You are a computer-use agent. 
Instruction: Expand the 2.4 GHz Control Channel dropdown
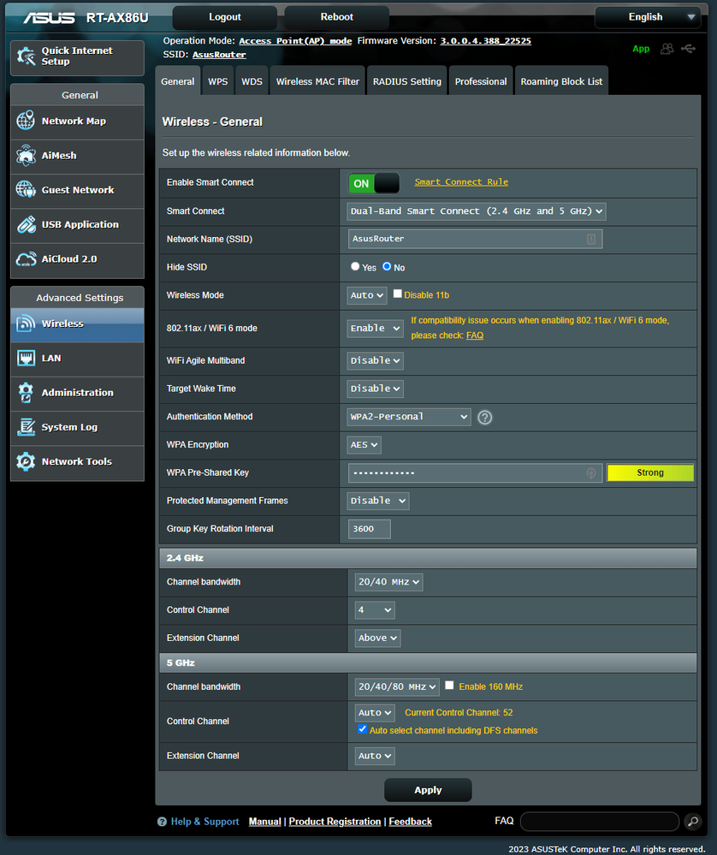click(375, 610)
